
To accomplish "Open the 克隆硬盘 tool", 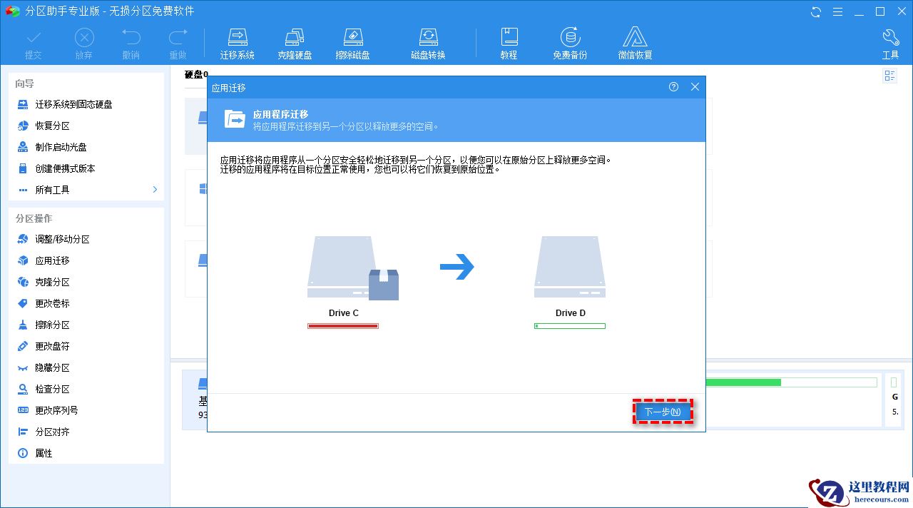I will tap(295, 41).
